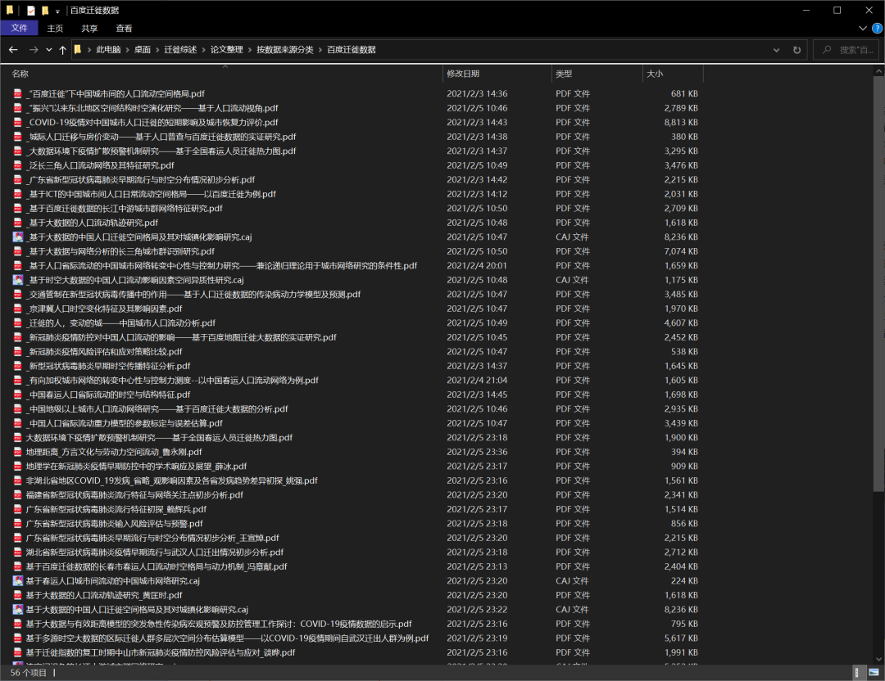885x681 pixels.
Task: Expand the chevron after 迁徙综述 breadcrumb
Action: coord(204,50)
